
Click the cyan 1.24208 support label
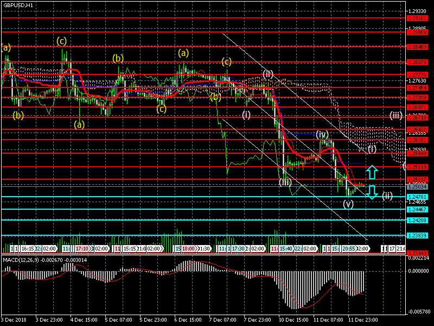click(x=417, y=220)
